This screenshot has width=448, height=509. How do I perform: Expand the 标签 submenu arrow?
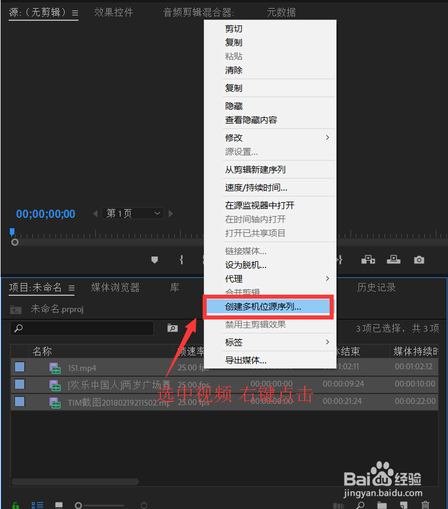click(327, 342)
